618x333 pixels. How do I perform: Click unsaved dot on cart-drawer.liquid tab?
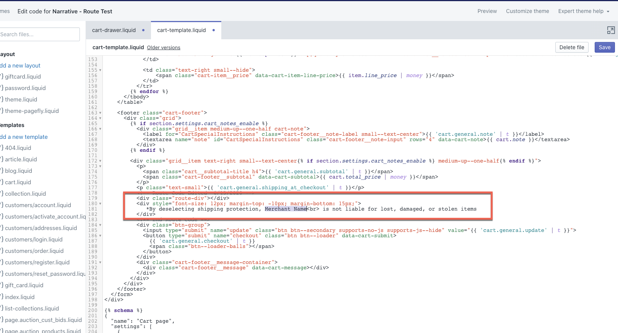[x=143, y=30]
